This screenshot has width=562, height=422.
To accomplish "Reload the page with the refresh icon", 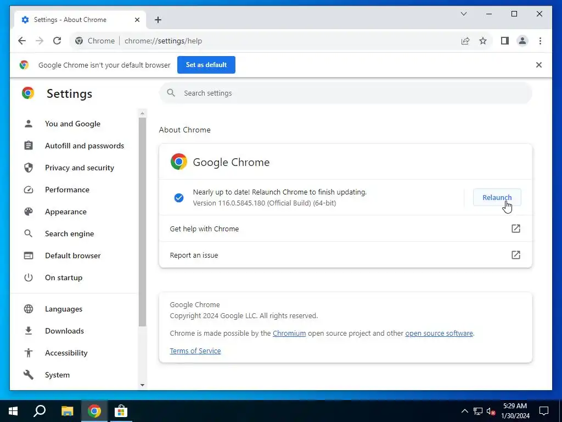I will [57, 41].
